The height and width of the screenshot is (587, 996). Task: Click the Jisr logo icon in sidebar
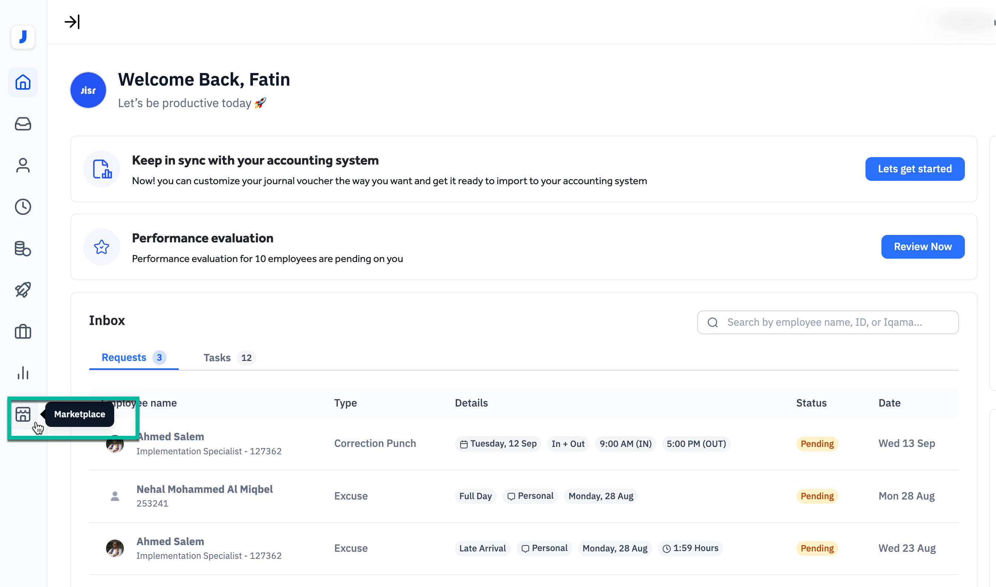(x=23, y=37)
